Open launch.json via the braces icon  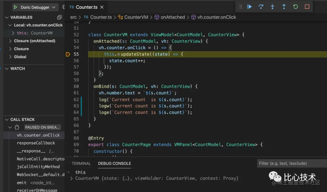pyautogui.click(x=63, y=7)
